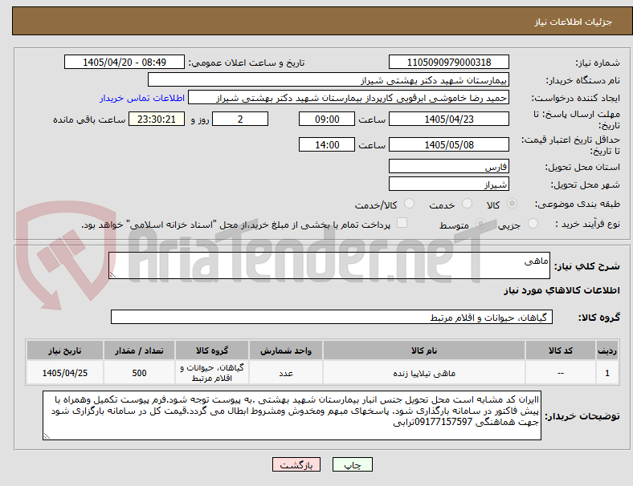Viewport: 633px width, 486px height.
Task: Click the announcement date field 1405/04/20 - 08:49
Action: click(125, 62)
